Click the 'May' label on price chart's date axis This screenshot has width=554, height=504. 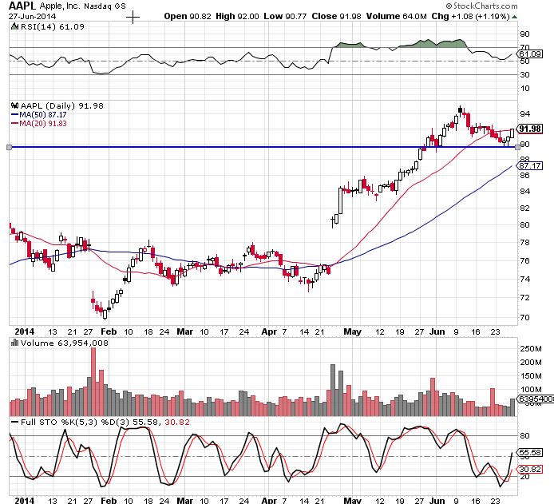click(x=352, y=332)
